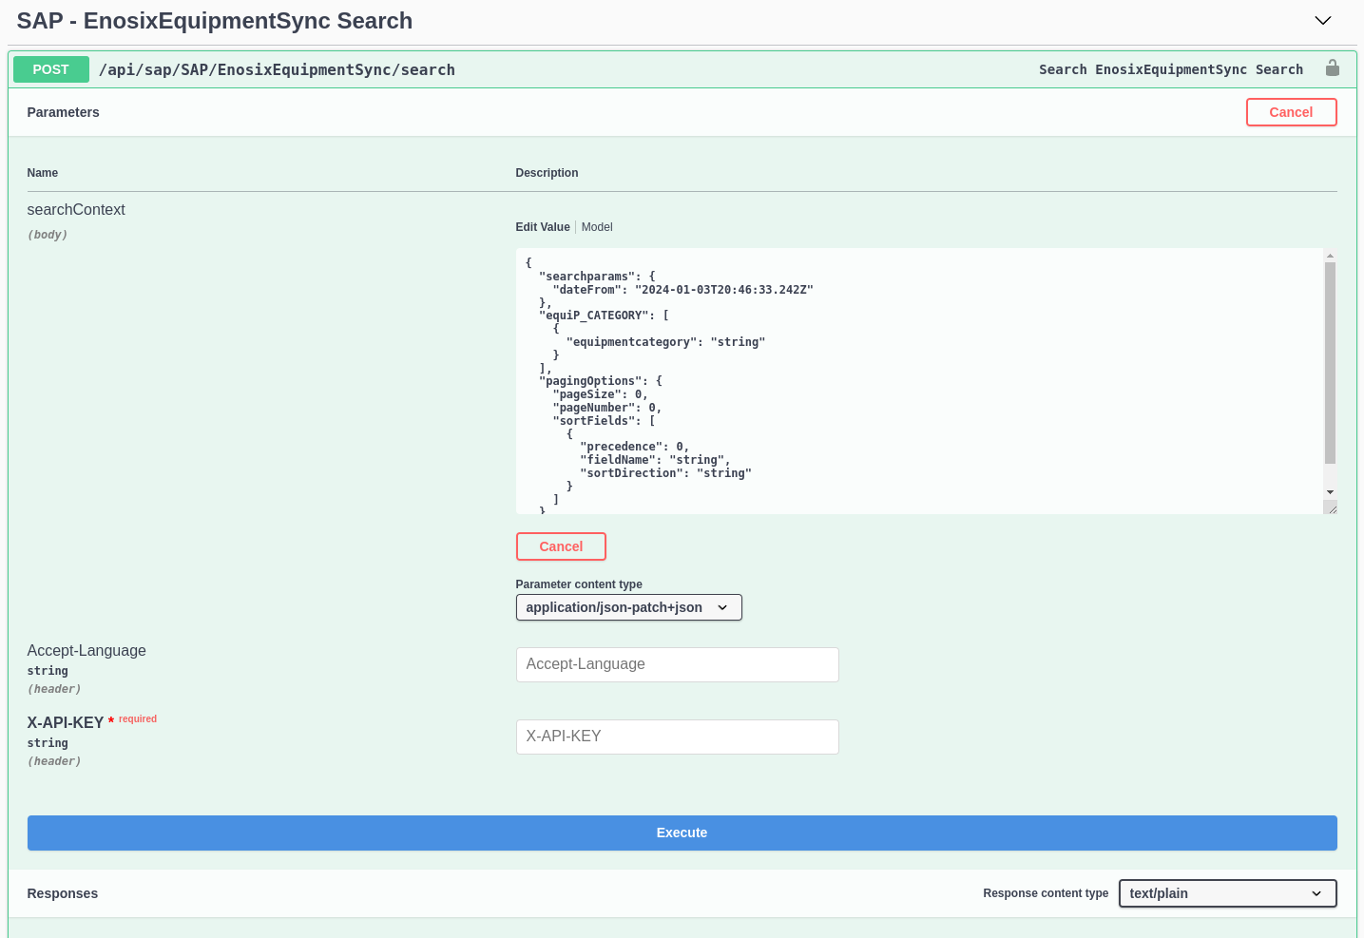Image resolution: width=1364 pixels, height=938 pixels.
Task: Select the Edit Value tab
Action: [543, 227]
